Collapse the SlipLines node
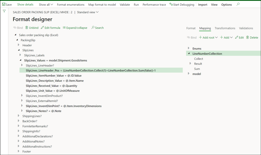Image resolution: width=261 pixels, height=155 pixels. click(x=19, y=50)
